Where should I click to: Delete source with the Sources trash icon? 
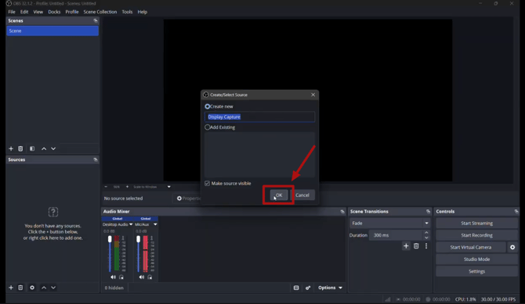20,288
